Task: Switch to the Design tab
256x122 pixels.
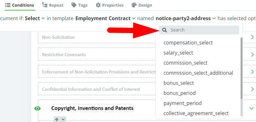Action: 142,5
